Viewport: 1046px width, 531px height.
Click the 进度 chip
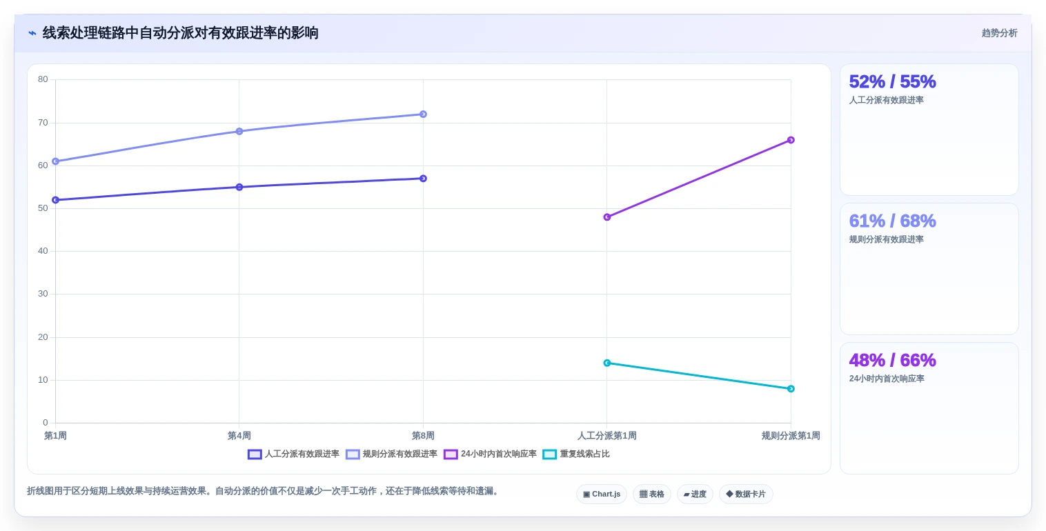click(695, 494)
